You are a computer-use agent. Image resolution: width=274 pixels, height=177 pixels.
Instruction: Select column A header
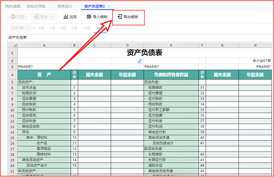tap(44, 45)
